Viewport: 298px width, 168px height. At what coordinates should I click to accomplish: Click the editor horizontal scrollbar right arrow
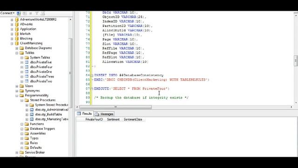(x=291, y=107)
